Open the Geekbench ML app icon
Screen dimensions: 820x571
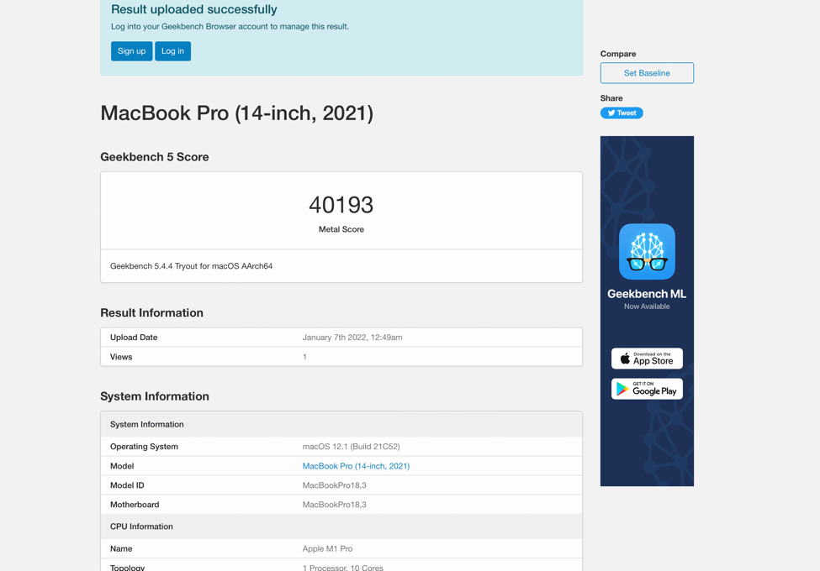click(647, 252)
